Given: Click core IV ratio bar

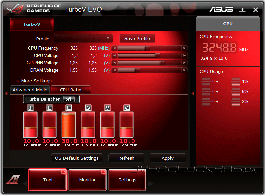Looking at the screenshot, I should tap(88, 124).
